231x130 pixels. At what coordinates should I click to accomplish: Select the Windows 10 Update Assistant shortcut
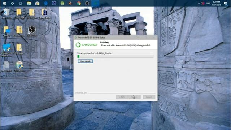[6, 50]
